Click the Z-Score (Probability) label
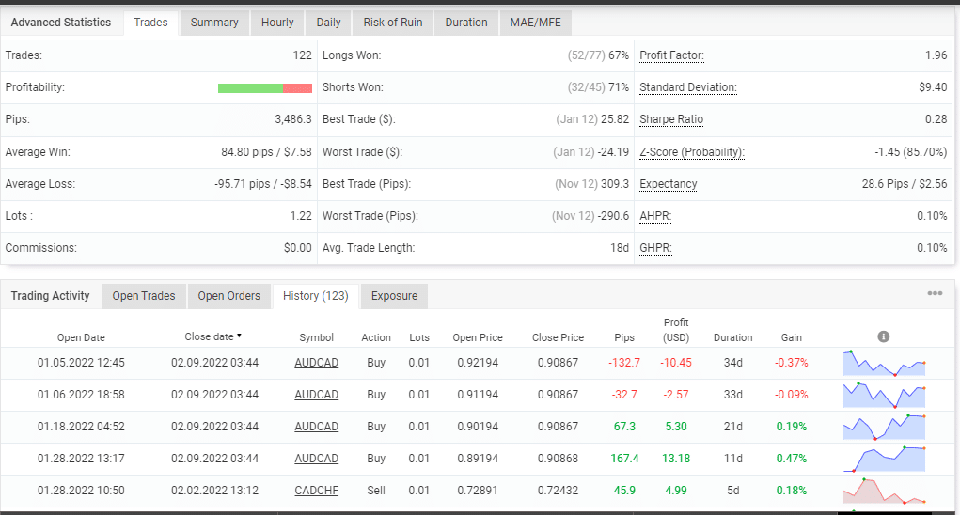Viewport: 960px width, 515px height. click(691, 152)
